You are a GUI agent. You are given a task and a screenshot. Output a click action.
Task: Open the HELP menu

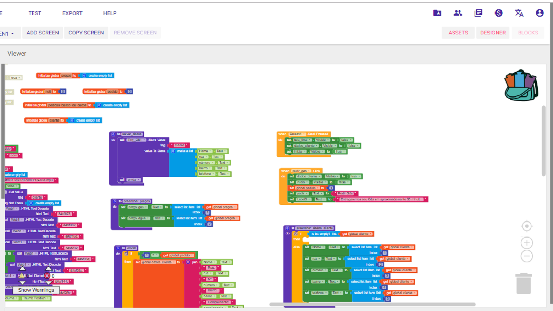[109, 13]
